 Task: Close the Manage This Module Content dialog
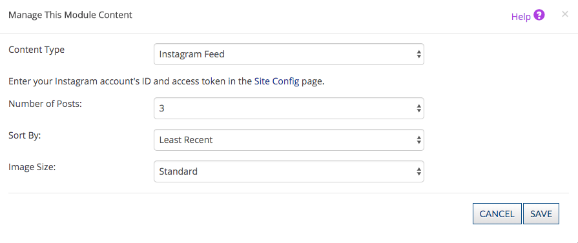pos(564,14)
